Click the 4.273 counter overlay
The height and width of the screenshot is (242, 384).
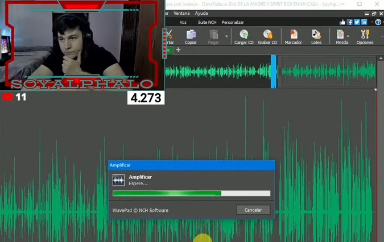146,98
